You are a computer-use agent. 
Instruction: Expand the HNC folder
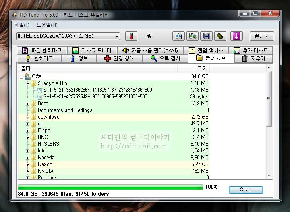tap(27, 137)
